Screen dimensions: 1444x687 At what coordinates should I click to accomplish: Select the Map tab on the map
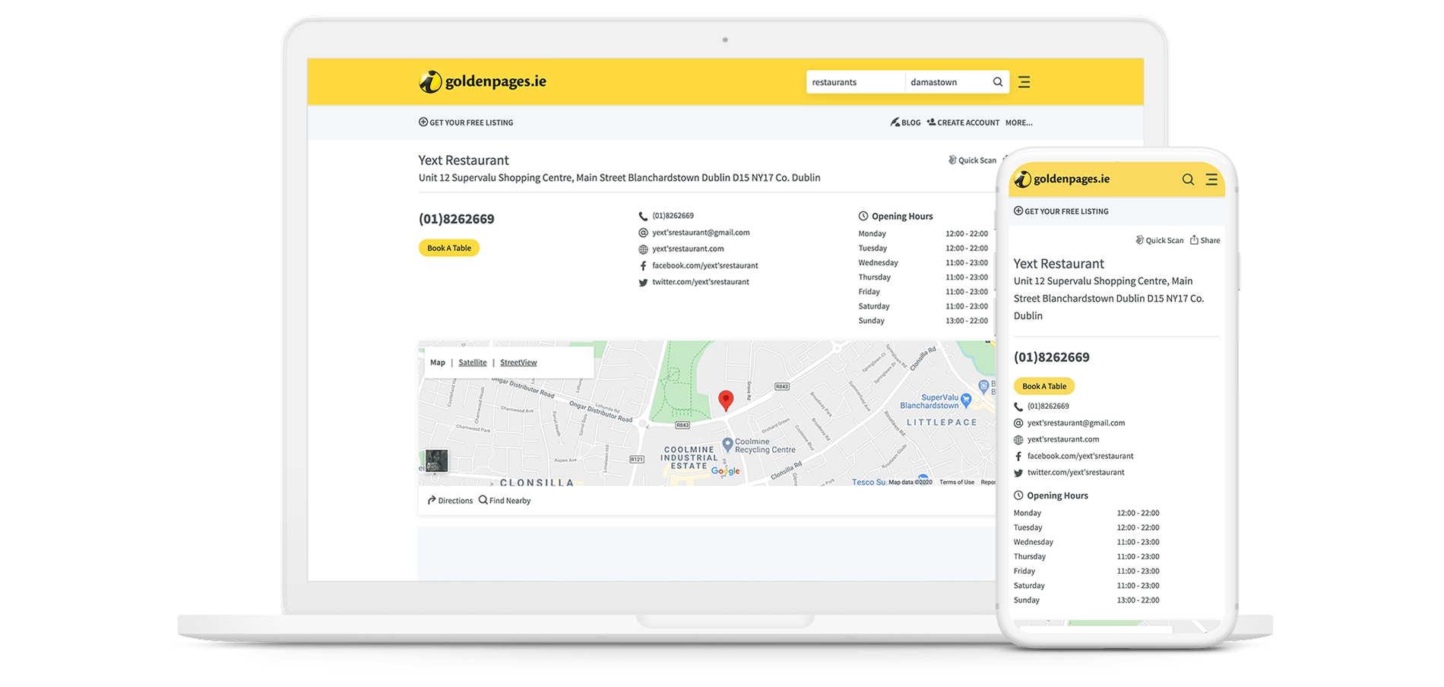(x=438, y=362)
